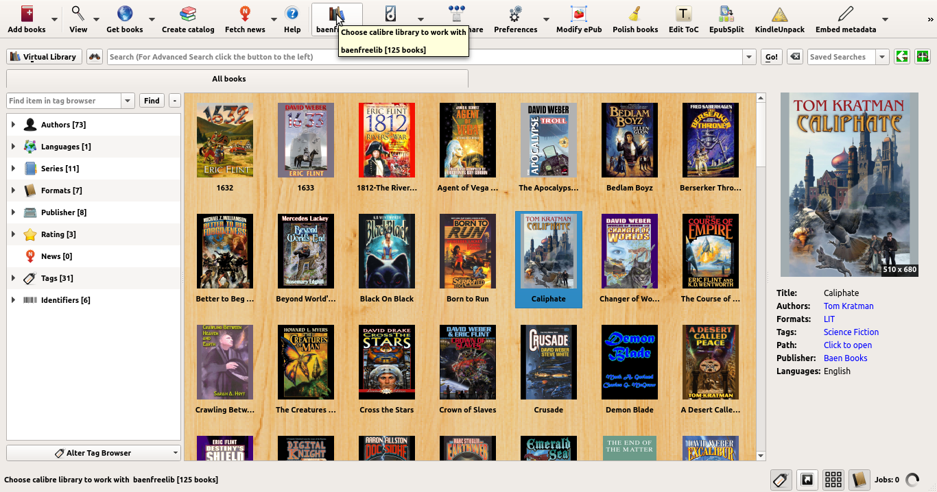The image size is (937, 492).
Task: Expand the Rating [3] category
Action: coord(13,234)
